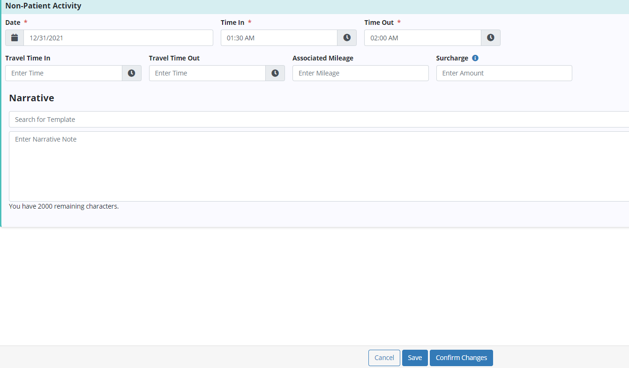Click the Associated Mileage field
This screenshot has height=368, width=629.
click(360, 73)
